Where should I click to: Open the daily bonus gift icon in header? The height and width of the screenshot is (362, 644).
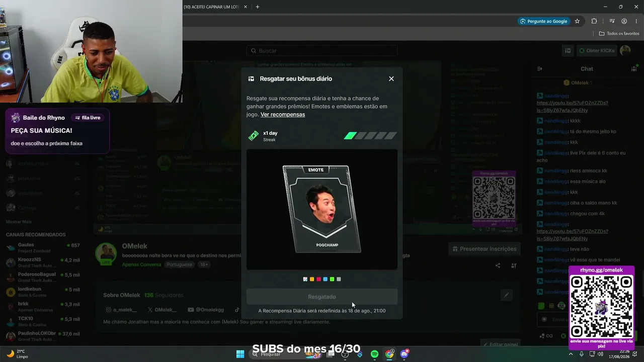(x=568, y=51)
